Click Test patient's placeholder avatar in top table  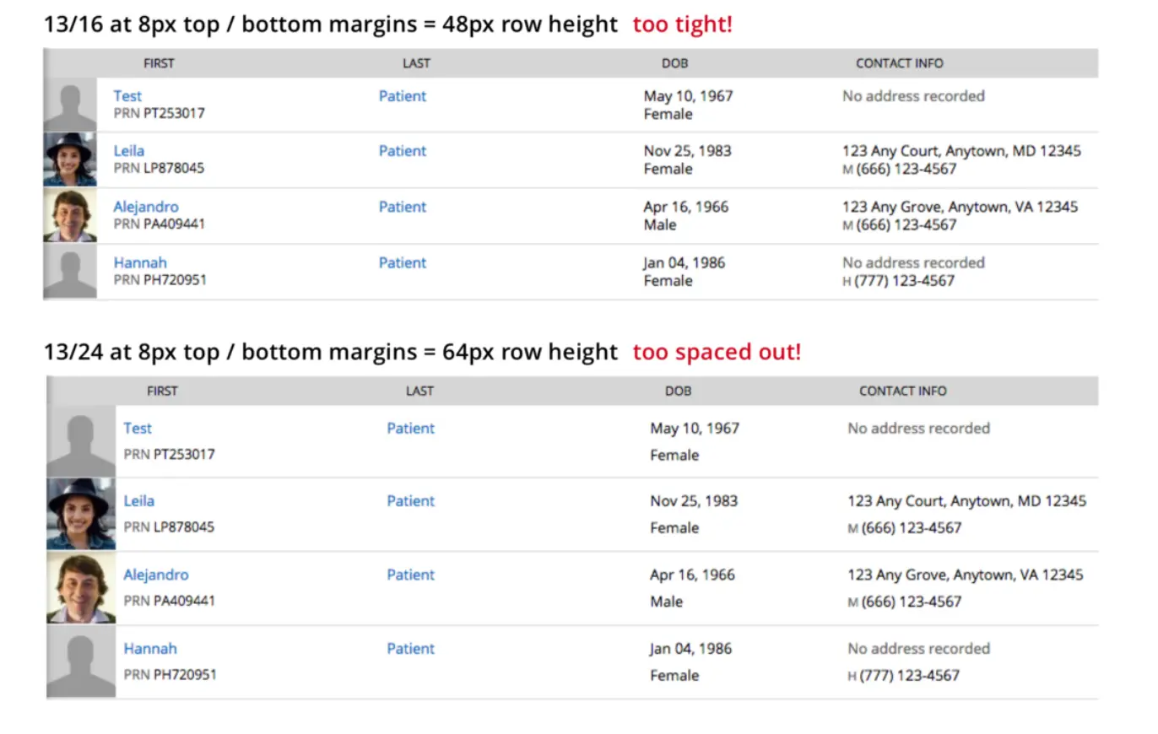click(69, 105)
